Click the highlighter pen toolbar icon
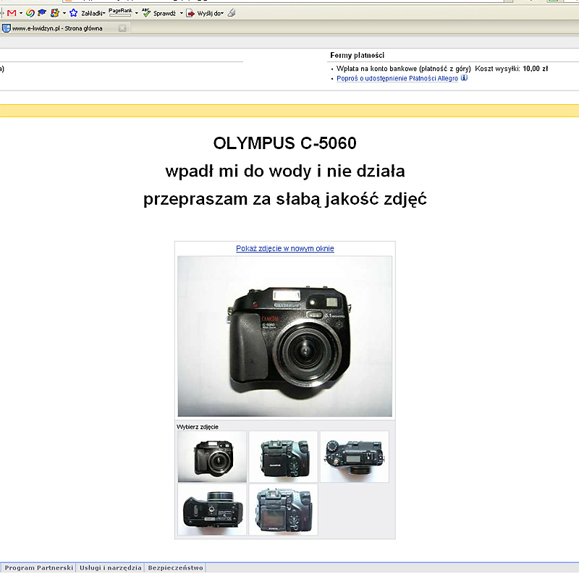This screenshot has width=579, height=579. point(232,13)
